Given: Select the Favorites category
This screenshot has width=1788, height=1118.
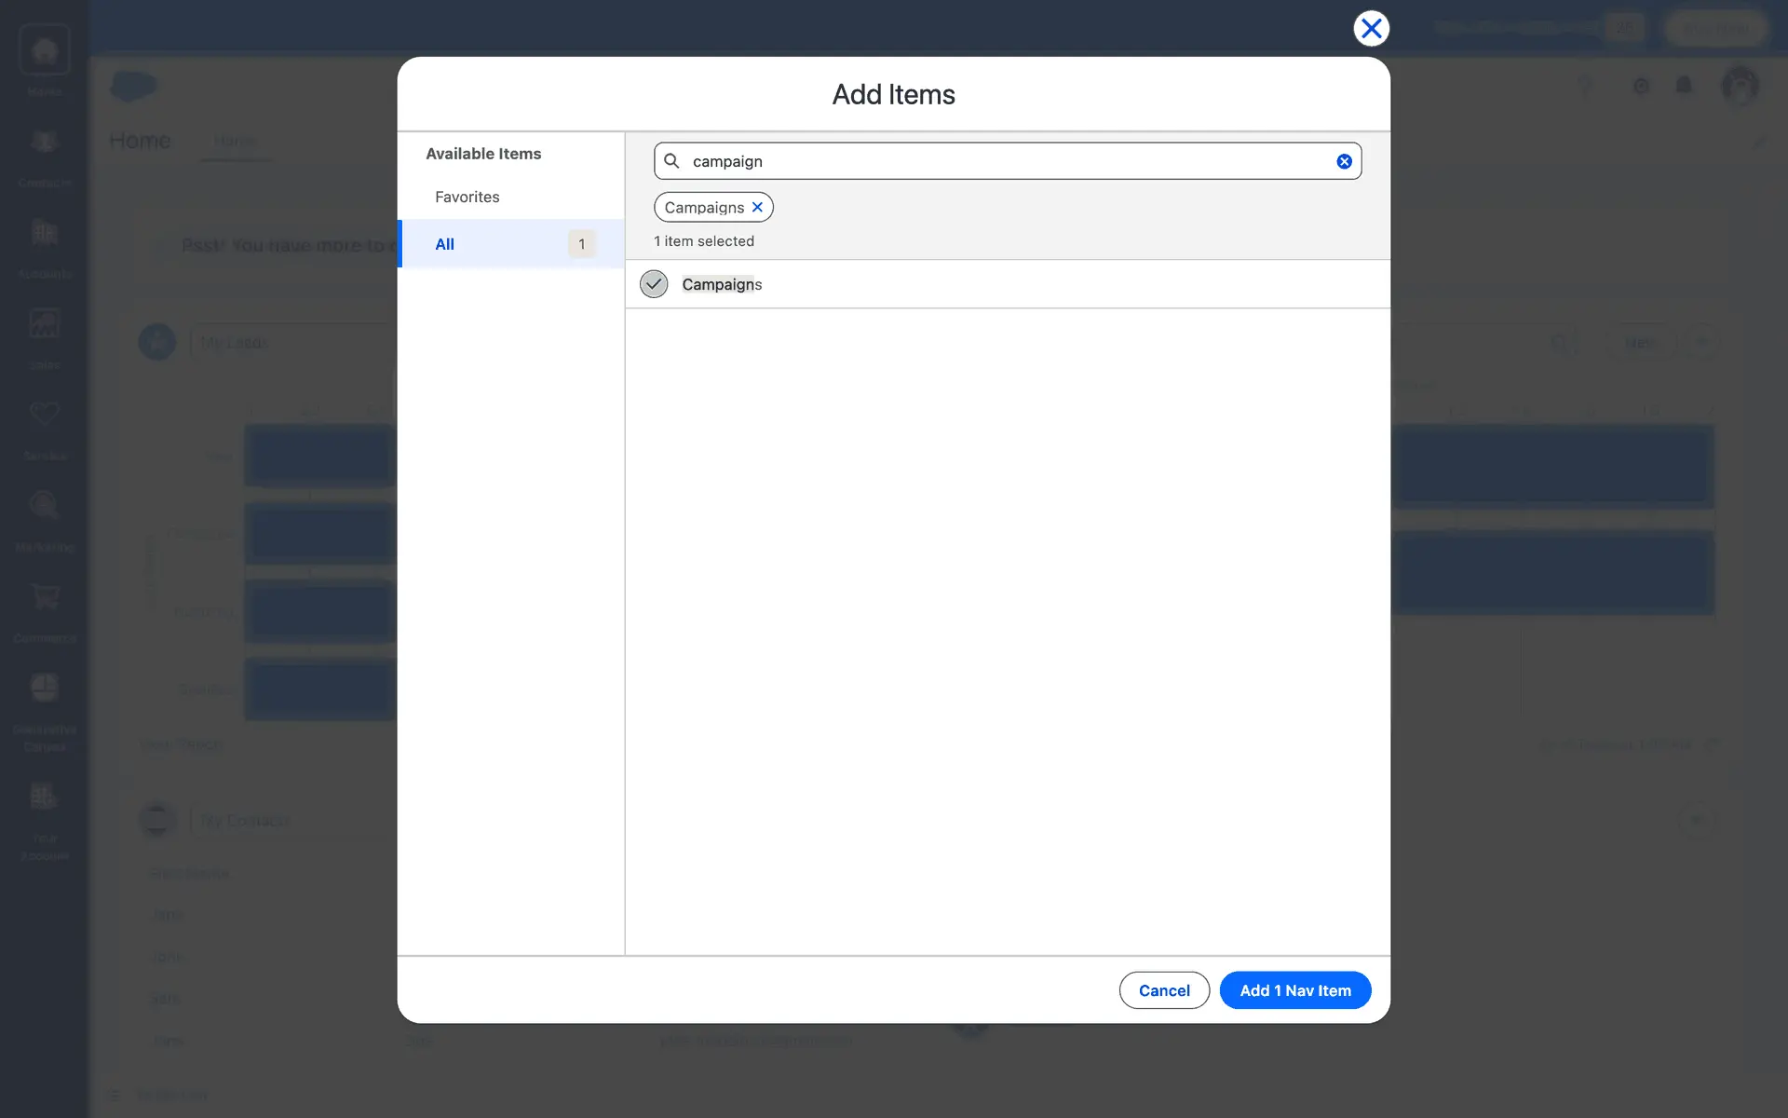Looking at the screenshot, I should (x=467, y=197).
